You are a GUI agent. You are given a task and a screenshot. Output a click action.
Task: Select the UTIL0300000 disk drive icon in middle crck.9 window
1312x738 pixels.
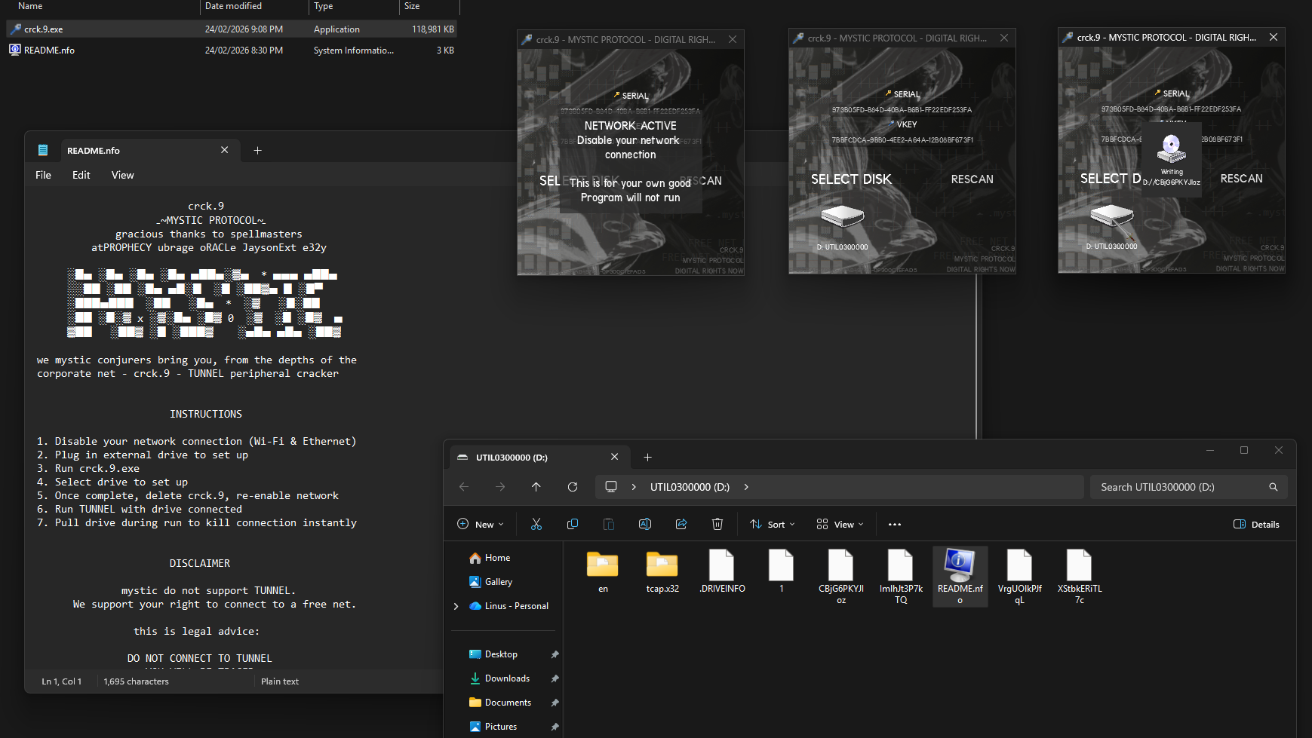click(842, 217)
